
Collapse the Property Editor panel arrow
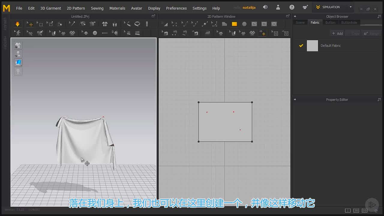pos(295,100)
